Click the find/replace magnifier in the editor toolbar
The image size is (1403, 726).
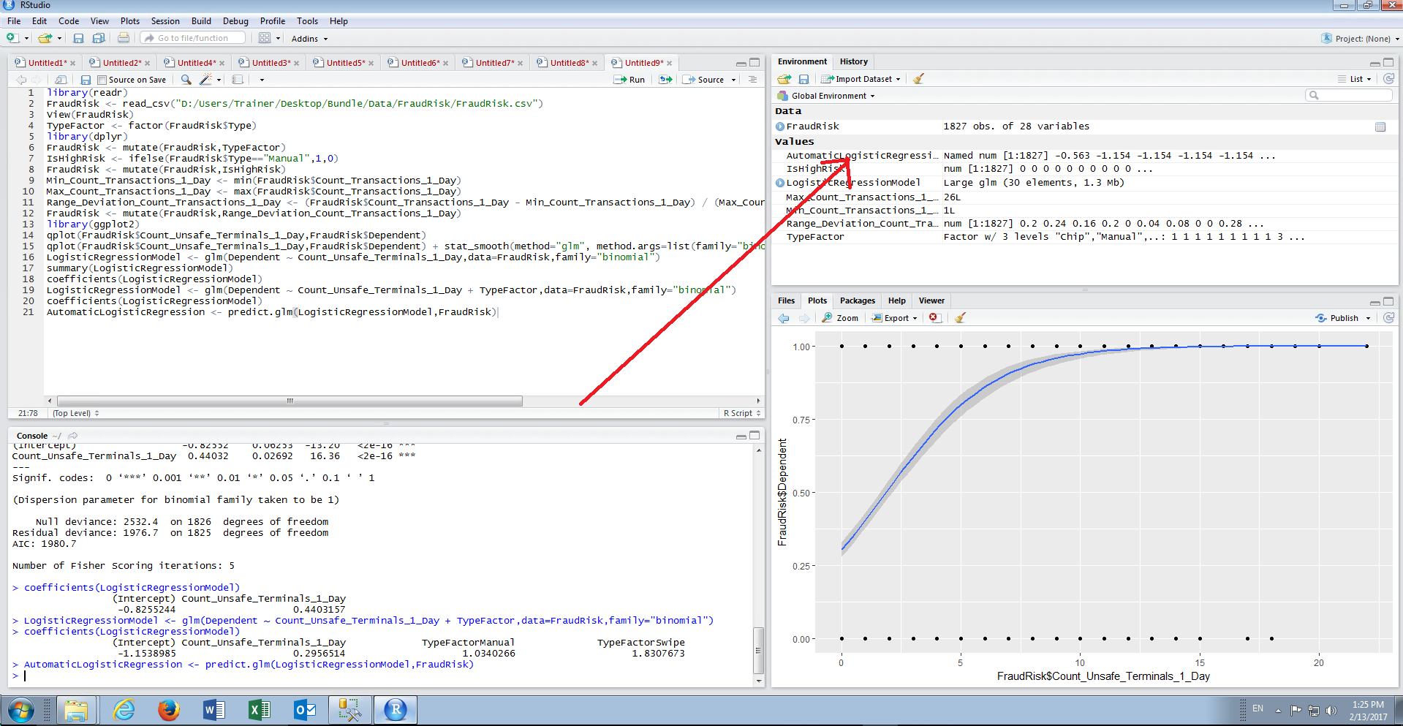point(186,80)
